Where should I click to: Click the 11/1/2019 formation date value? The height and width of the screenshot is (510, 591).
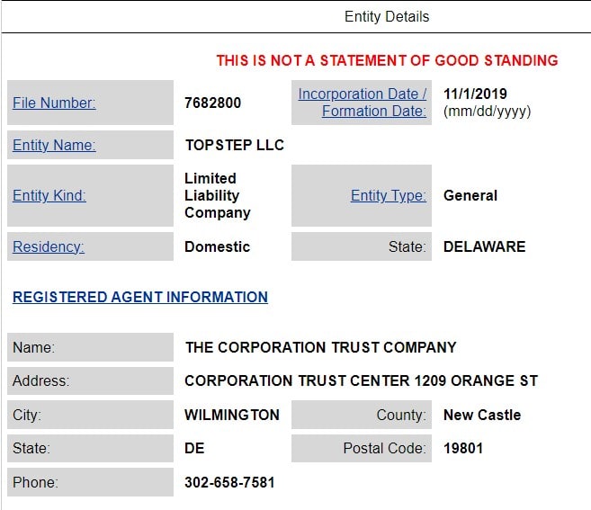[x=475, y=94]
